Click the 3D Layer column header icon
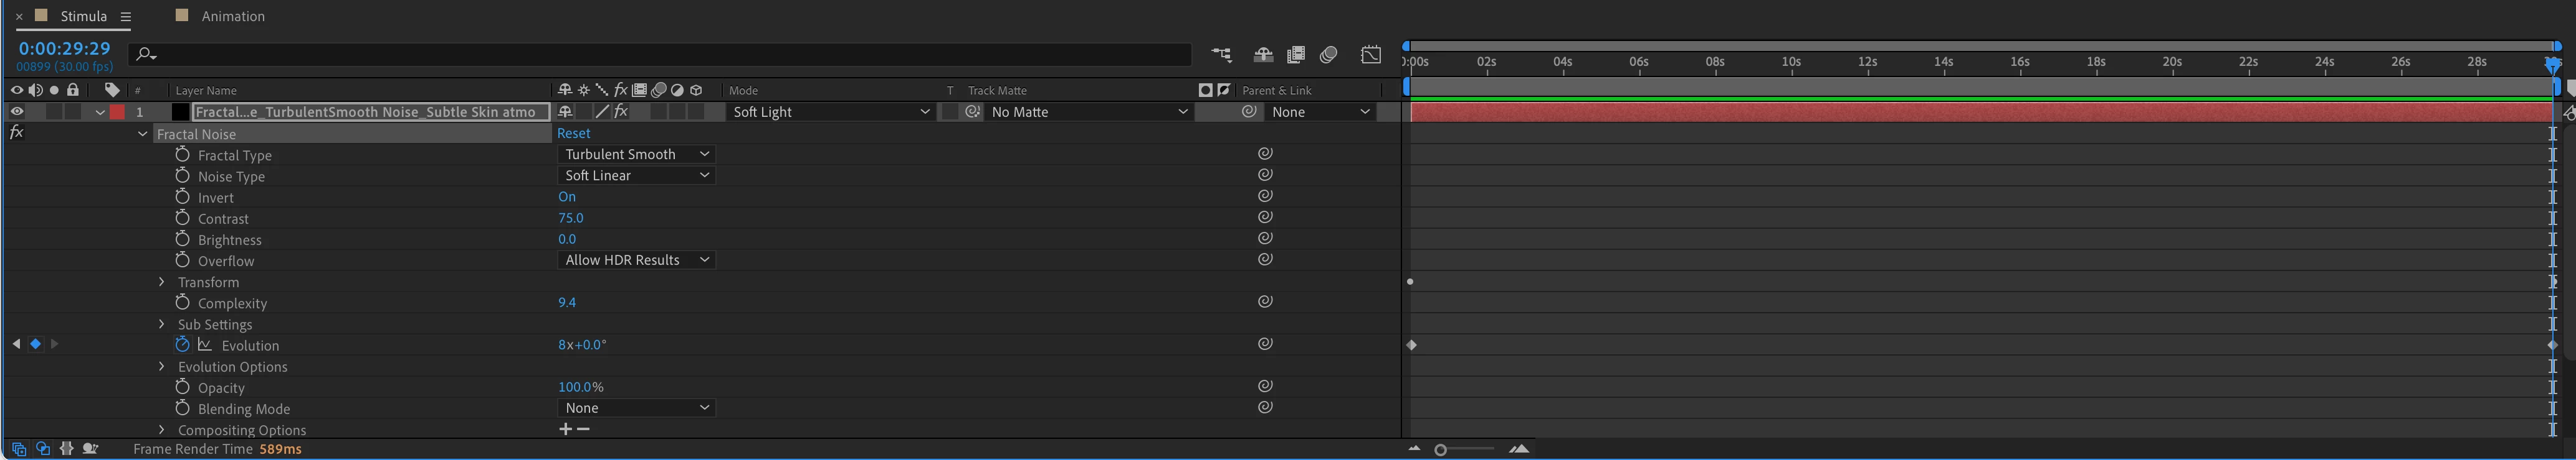 (x=696, y=90)
